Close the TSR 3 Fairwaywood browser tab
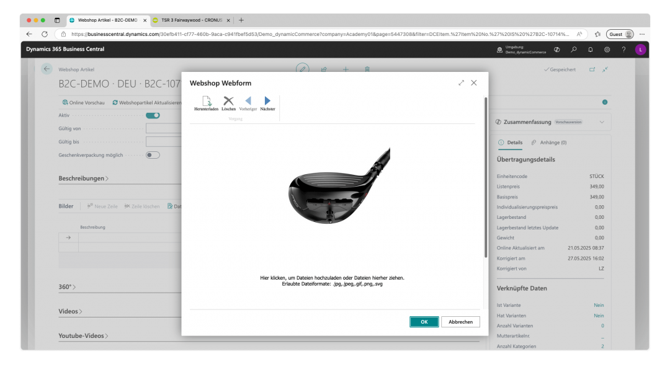Screen dimensions: 670x377 (228, 20)
